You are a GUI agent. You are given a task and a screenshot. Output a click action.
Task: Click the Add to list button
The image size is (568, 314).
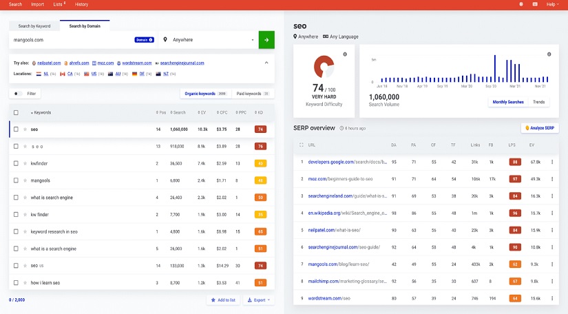click(x=223, y=300)
